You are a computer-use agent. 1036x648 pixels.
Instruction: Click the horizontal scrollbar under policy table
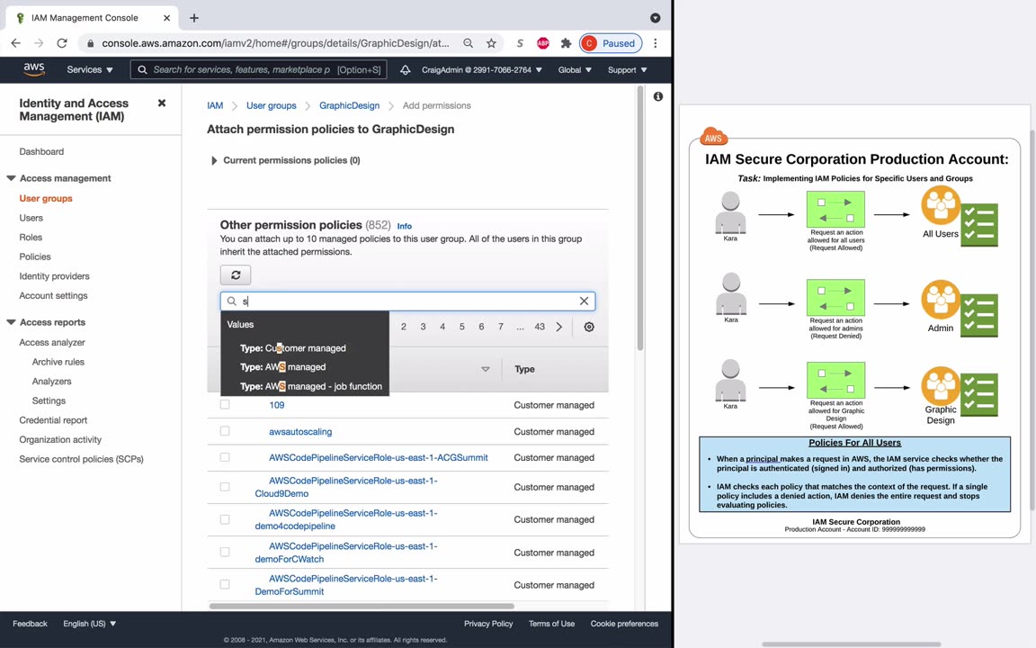click(x=362, y=606)
